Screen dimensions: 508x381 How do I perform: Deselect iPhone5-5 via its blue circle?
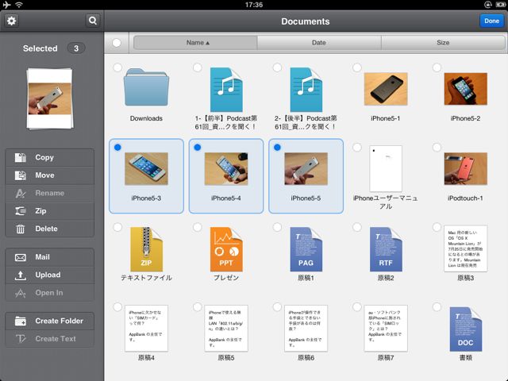[277, 148]
